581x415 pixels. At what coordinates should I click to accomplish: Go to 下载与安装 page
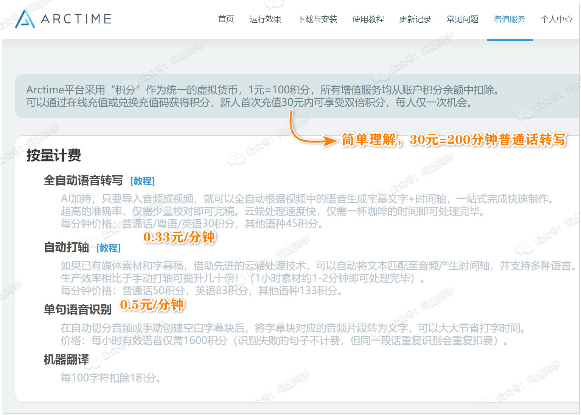pyautogui.click(x=317, y=19)
